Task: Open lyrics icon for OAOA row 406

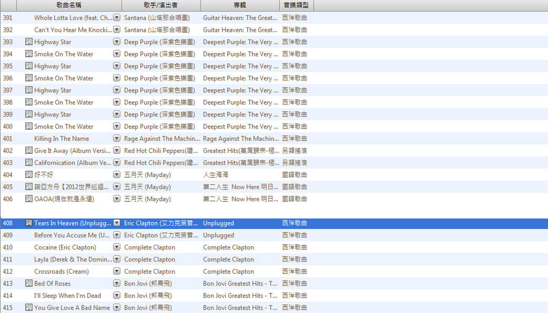Action: [28, 199]
